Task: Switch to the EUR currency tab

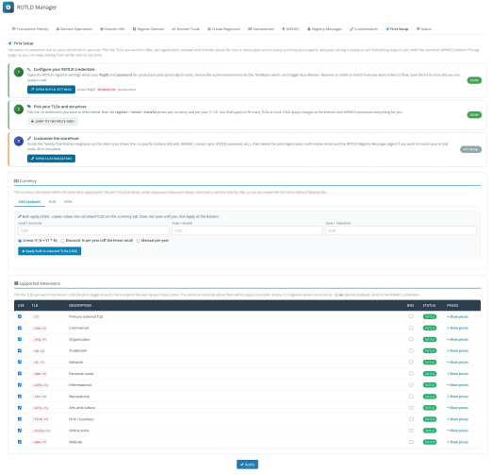Action: [52, 202]
